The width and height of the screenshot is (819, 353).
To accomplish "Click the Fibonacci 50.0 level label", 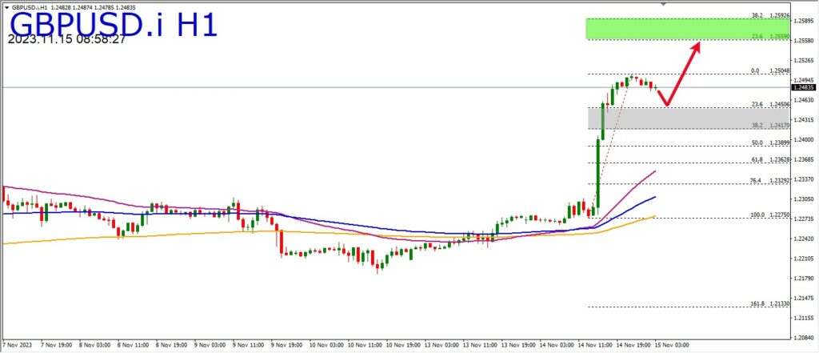I will point(756,142).
